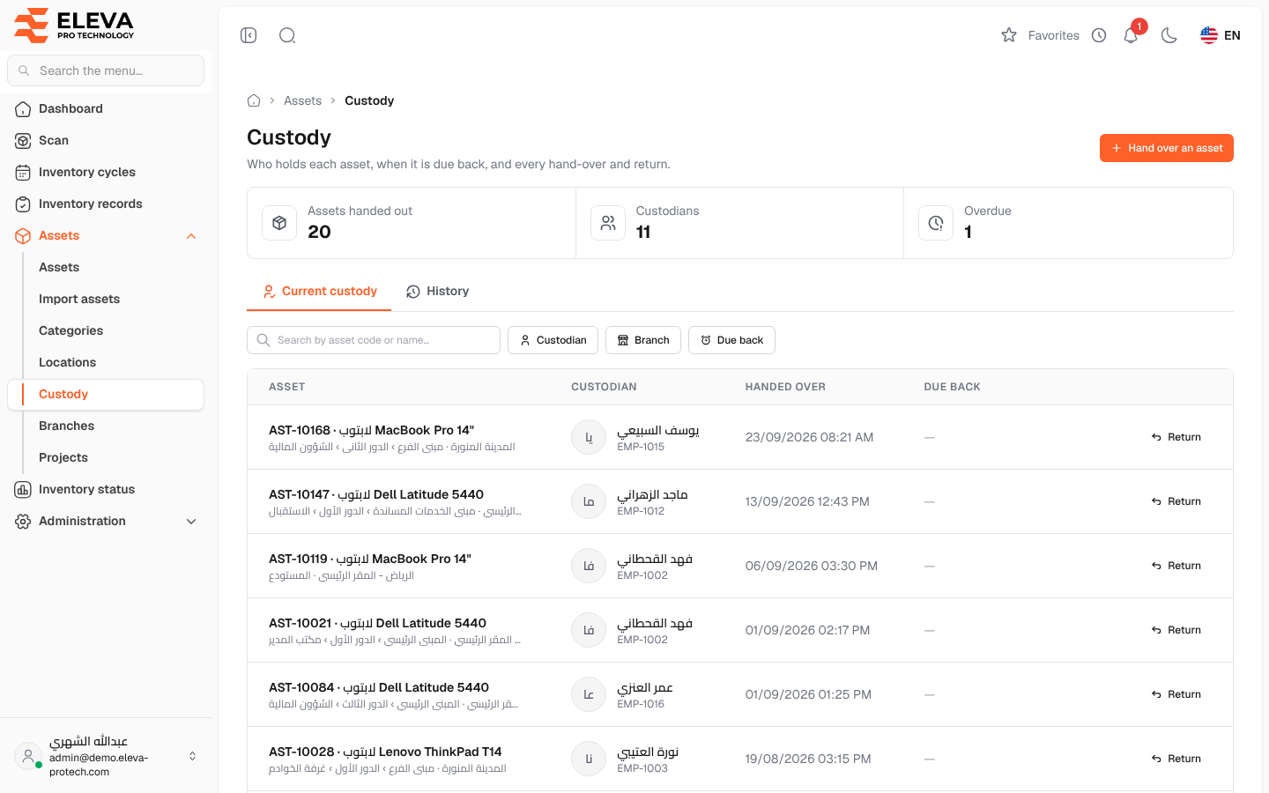Switch to the History tab
The width and height of the screenshot is (1269, 793).
coord(437,291)
